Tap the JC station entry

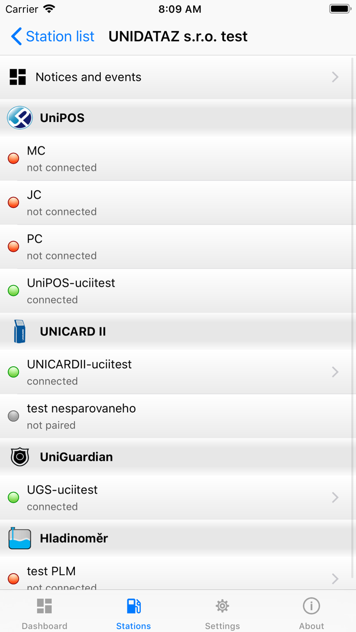178,202
